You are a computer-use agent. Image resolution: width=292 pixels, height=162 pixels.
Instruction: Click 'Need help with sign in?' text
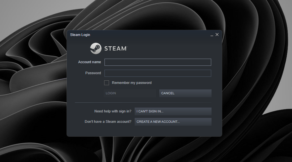click(113, 111)
